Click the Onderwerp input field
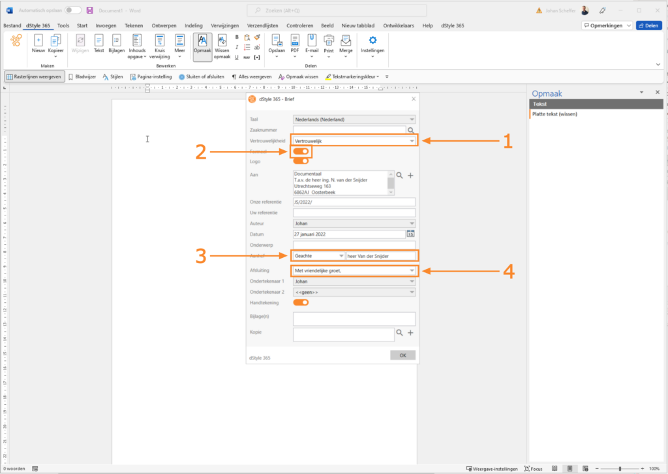 (354, 245)
